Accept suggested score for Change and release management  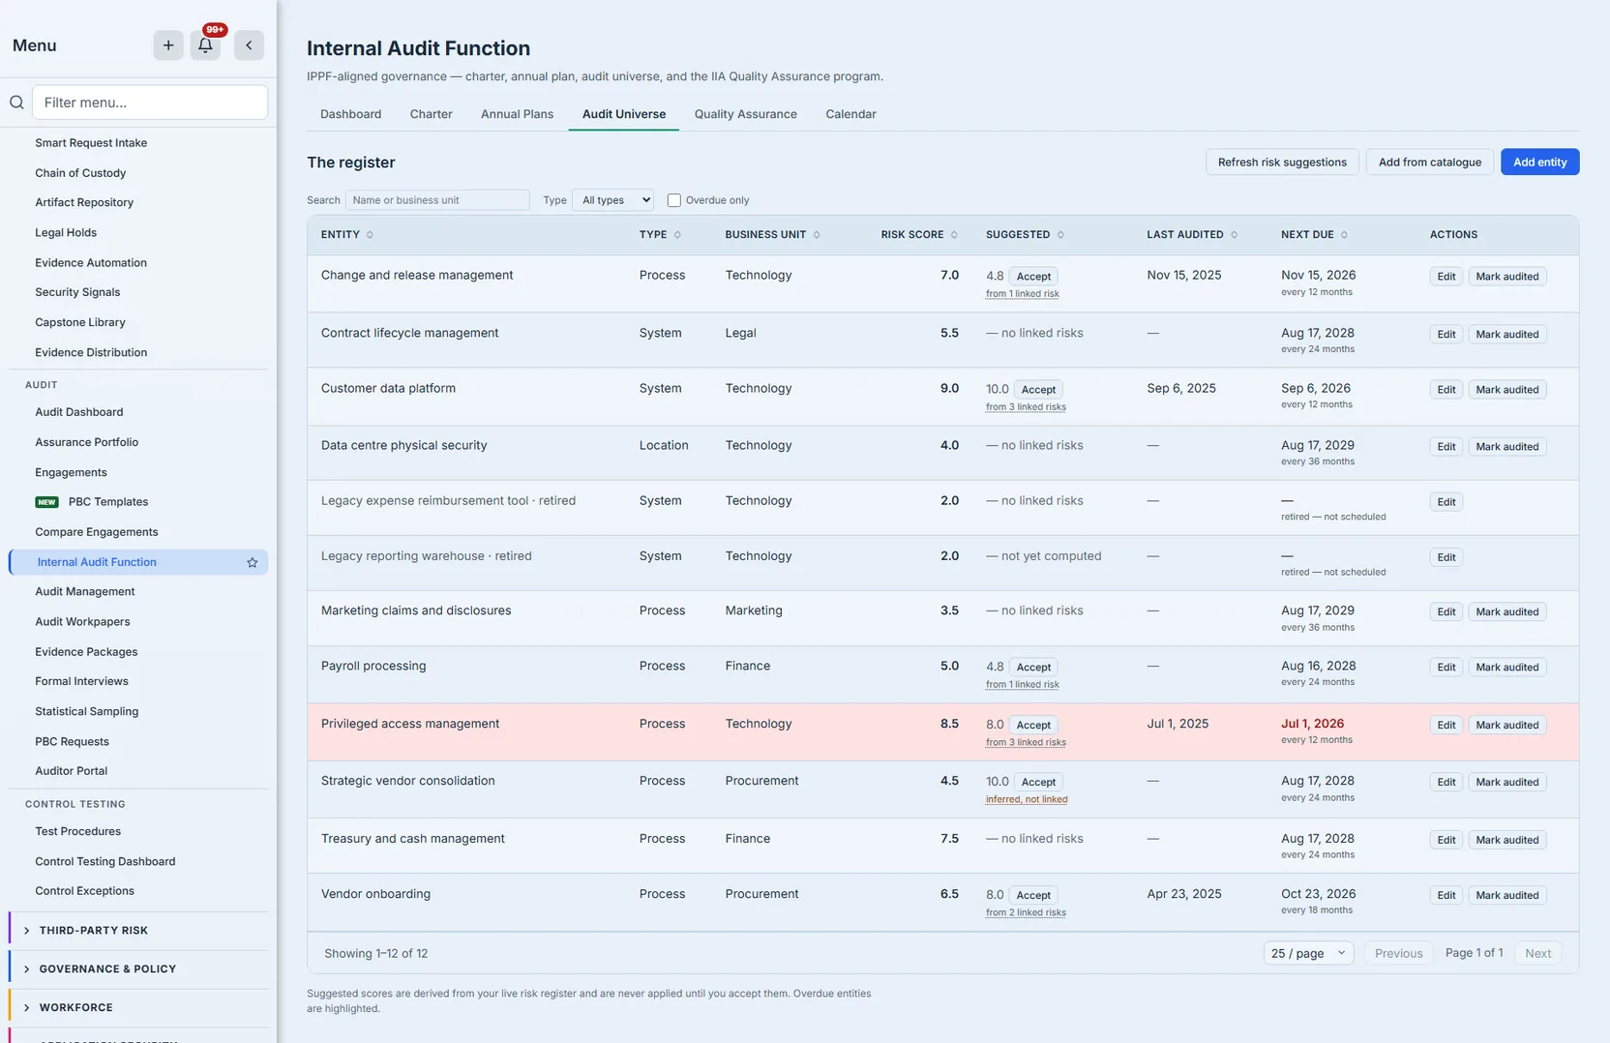tap(1033, 277)
